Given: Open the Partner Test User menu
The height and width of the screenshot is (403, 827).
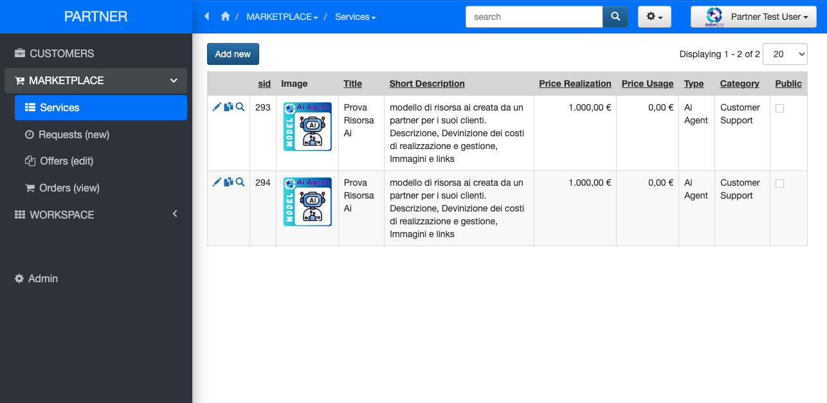Looking at the screenshot, I should [754, 17].
